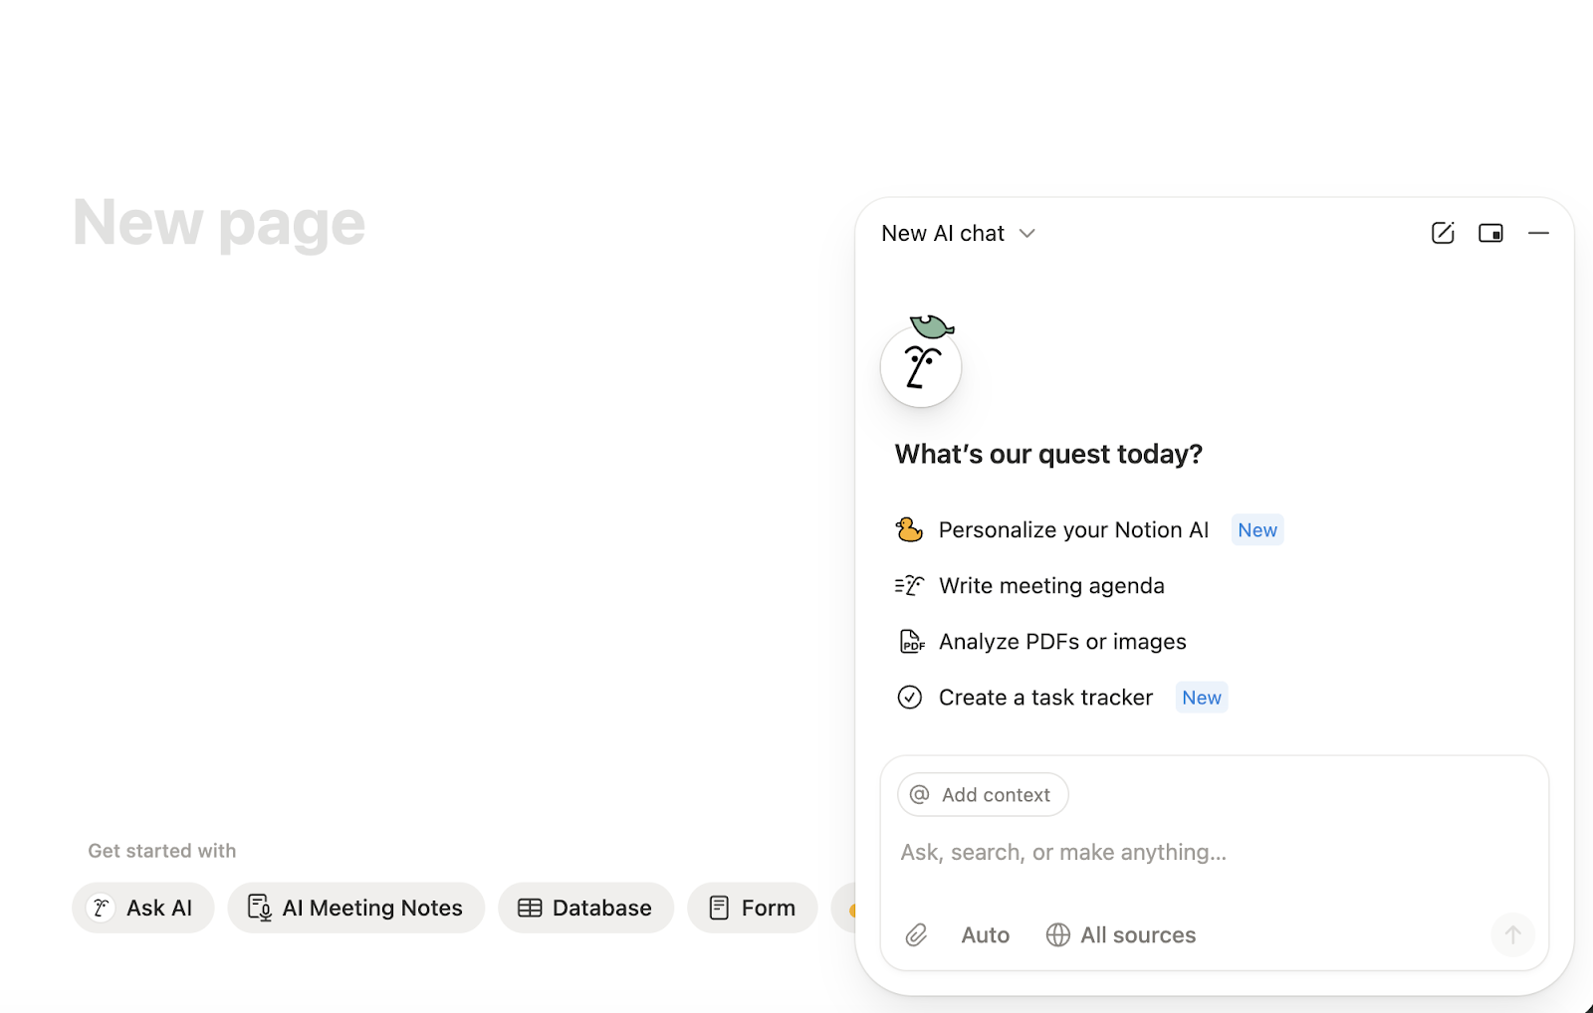Click the send arrow button
Image resolution: width=1593 pixels, height=1013 pixels.
(1512, 935)
